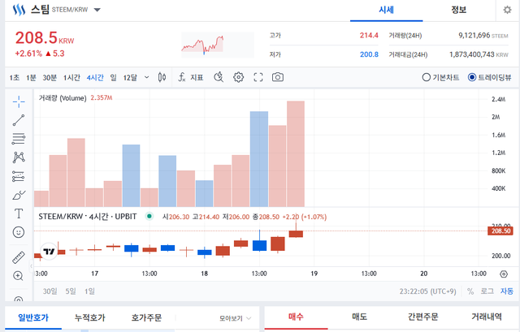Click the 거래량 (Volume) indicator legend
520x332 pixels.
(63, 98)
